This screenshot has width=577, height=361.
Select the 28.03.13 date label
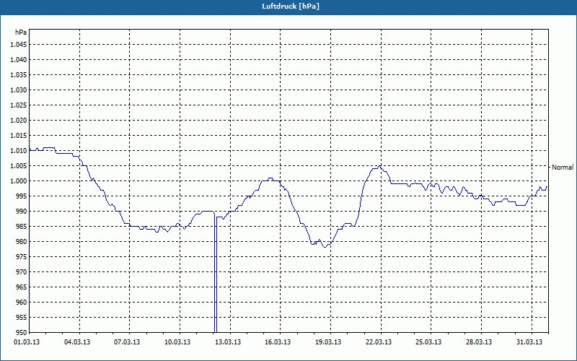pyautogui.click(x=479, y=342)
